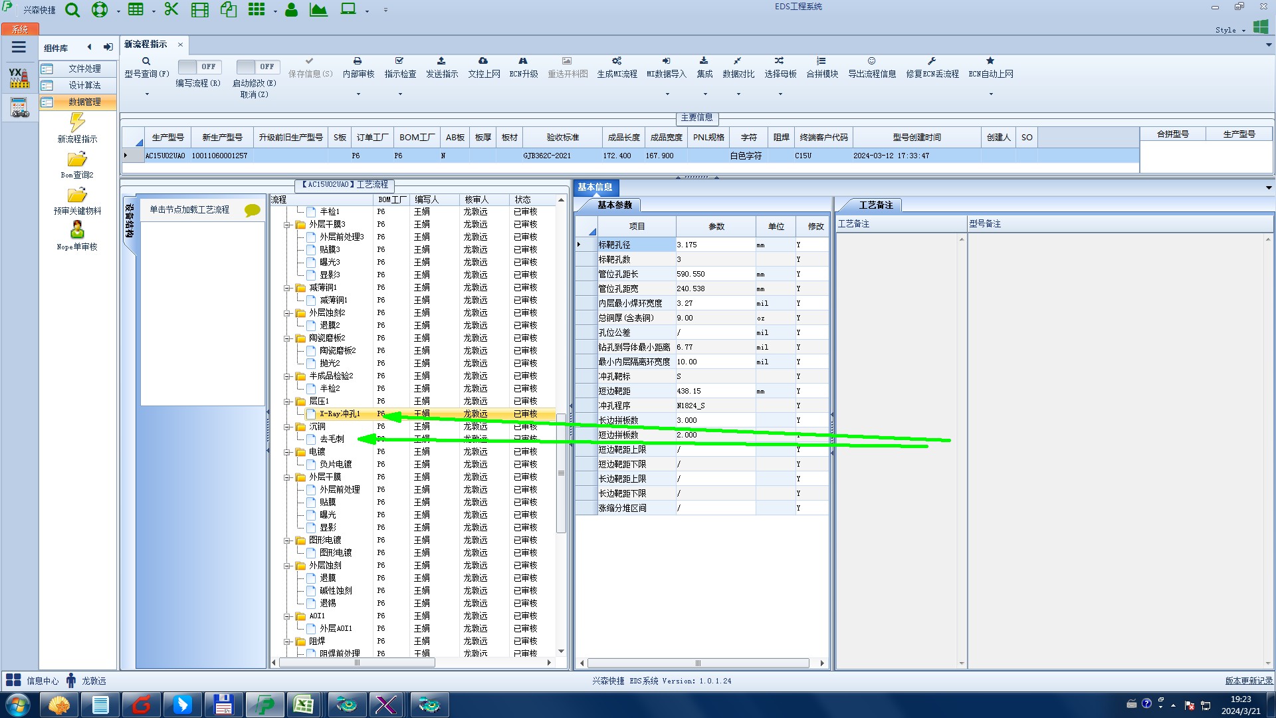
Task: Click the 数据对比 toolbar icon
Action: 738,61
